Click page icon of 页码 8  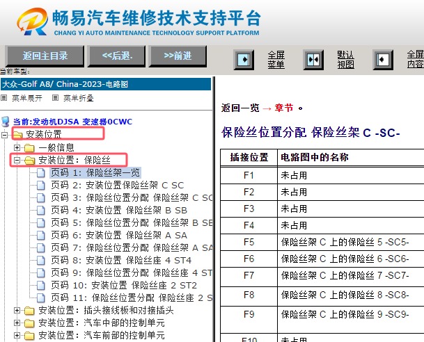pos(41,260)
